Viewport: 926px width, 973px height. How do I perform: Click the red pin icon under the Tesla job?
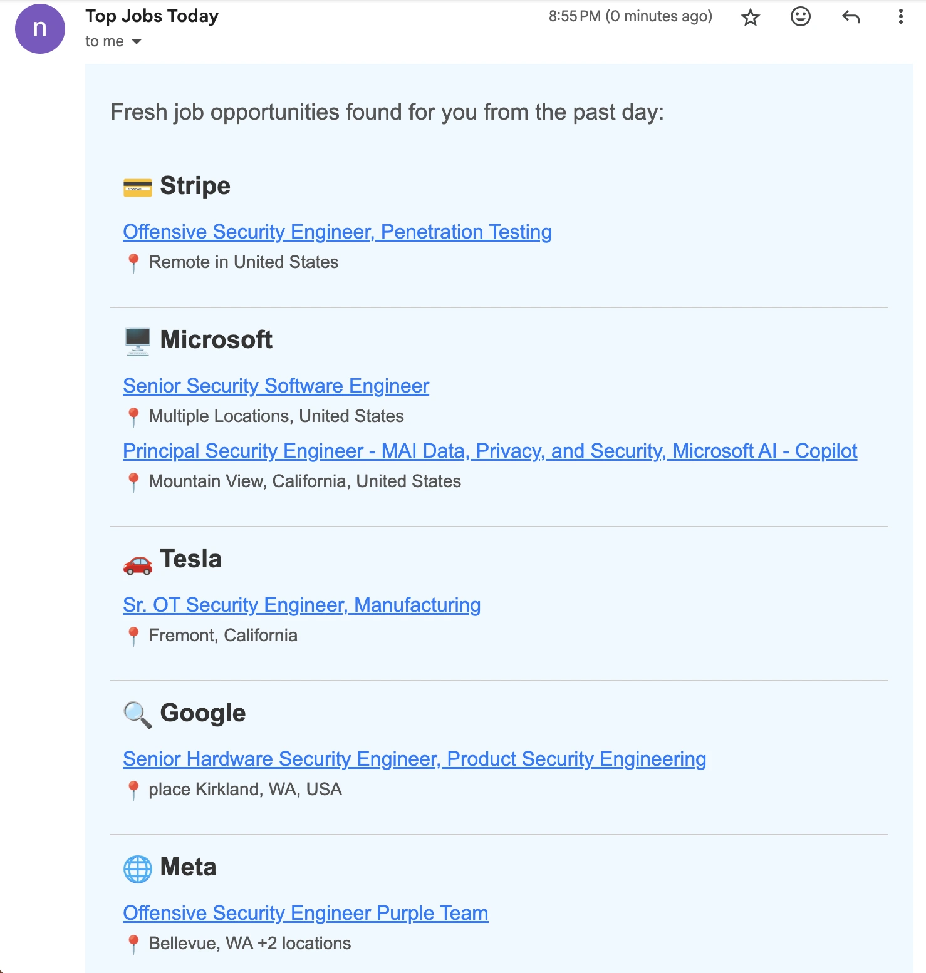(133, 634)
